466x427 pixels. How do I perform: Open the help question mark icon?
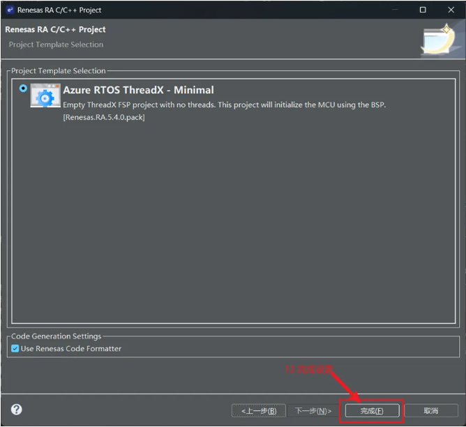17,410
